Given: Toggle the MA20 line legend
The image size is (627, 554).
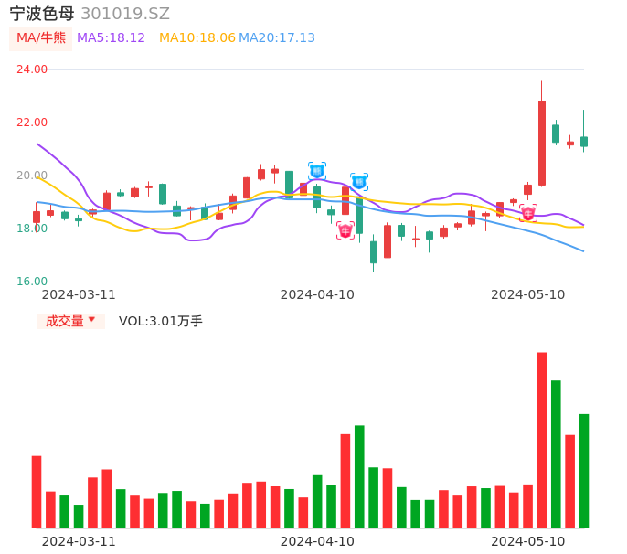Looking at the screenshot, I should [277, 38].
